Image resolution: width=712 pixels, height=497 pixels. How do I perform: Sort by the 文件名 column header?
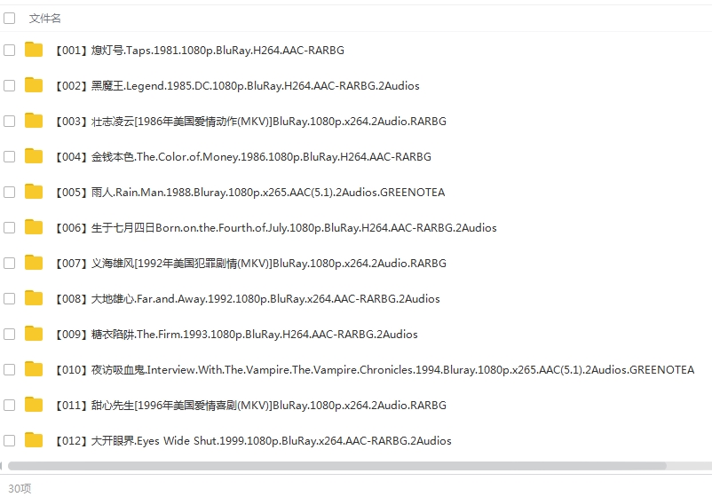44,18
